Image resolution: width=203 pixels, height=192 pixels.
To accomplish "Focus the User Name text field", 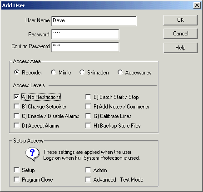I will click(94, 21).
